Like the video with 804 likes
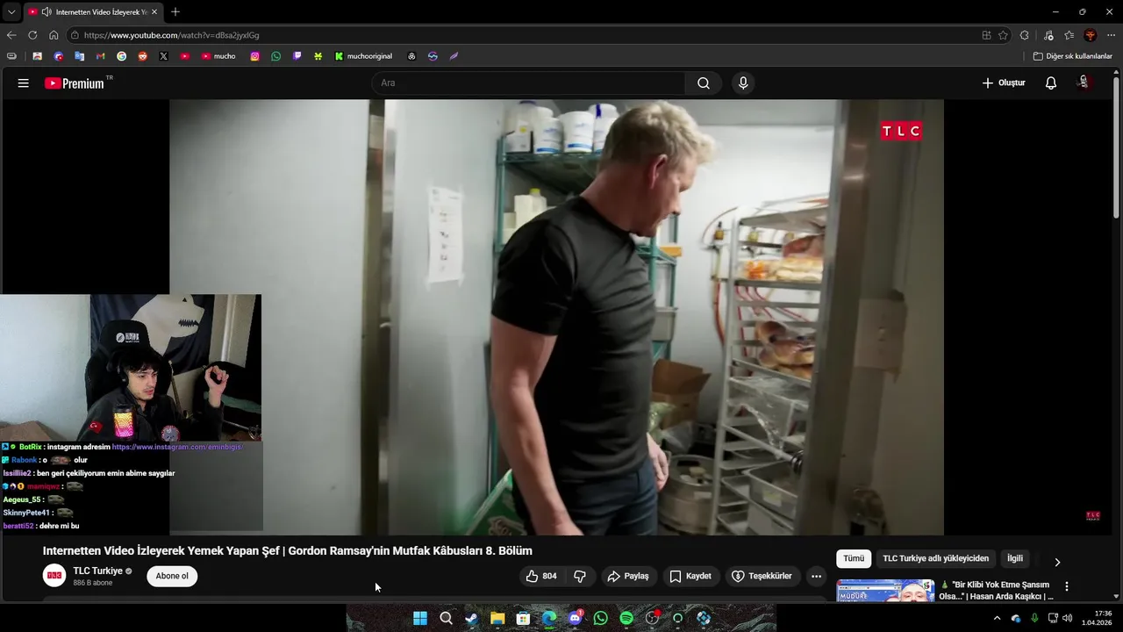 tap(541, 576)
